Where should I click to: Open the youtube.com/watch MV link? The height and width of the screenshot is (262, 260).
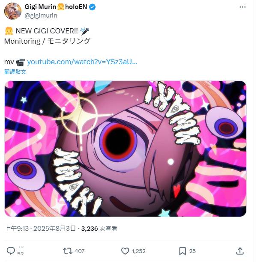point(82,62)
